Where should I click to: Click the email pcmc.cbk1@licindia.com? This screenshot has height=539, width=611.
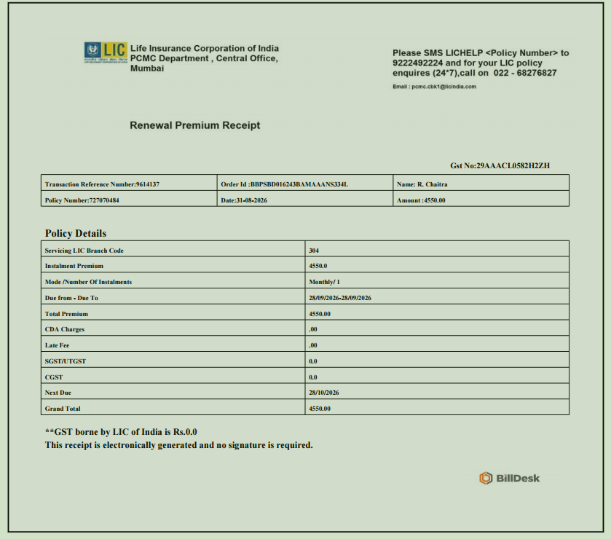[444, 87]
